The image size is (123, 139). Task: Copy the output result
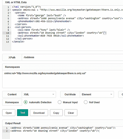(x=56, y=113)
